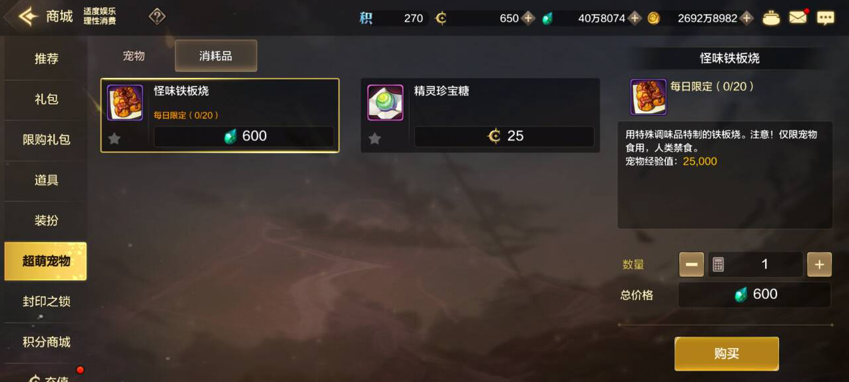The image size is (849, 382).
Task: Open the mail envelope icon
Action: click(x=798, y=18)
